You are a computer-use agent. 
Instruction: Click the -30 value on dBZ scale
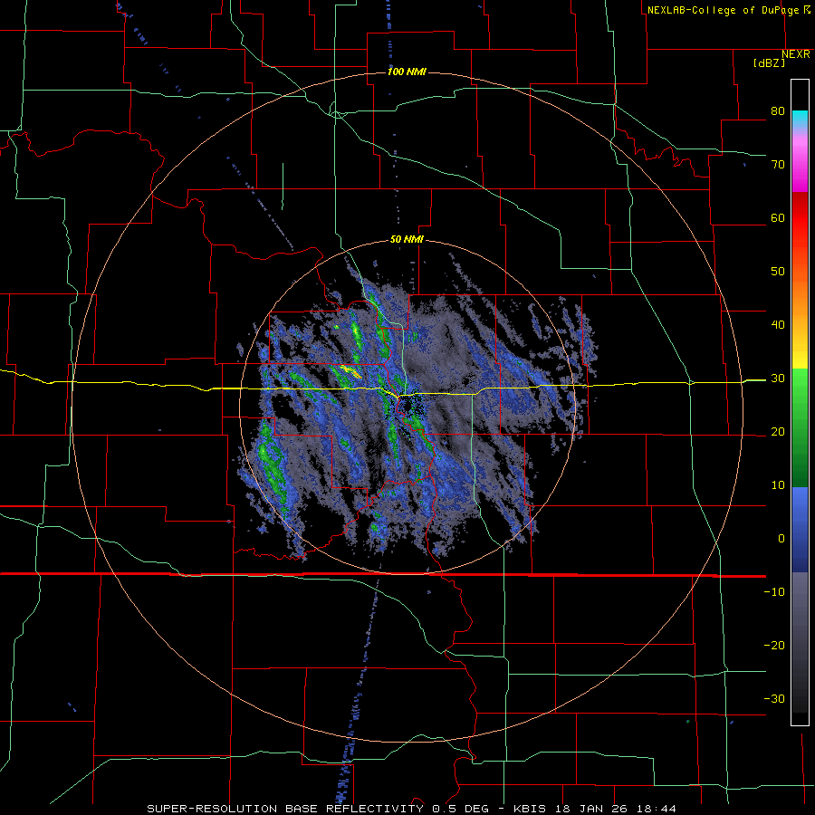(774, 698)
